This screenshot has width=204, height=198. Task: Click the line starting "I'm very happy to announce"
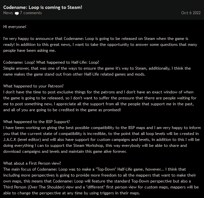(99, 39)
